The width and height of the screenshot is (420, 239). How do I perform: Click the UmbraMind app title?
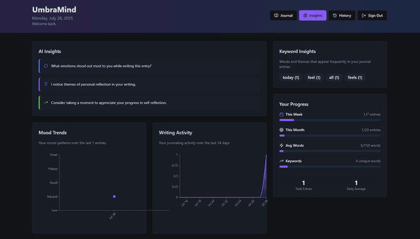54,10
